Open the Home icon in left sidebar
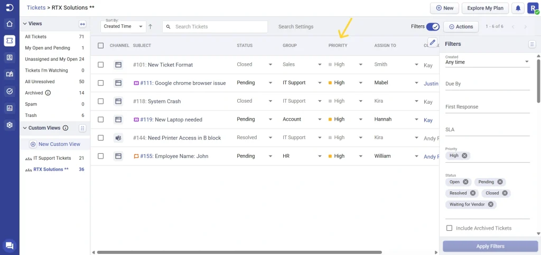Screen dimensions: 541x255 [x=10, y=24]
